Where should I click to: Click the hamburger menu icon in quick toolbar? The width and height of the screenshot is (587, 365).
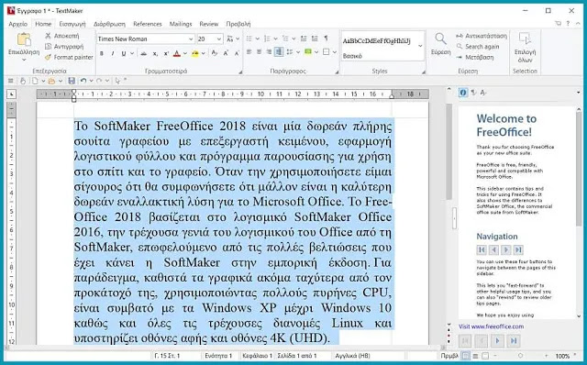[11, 81]
